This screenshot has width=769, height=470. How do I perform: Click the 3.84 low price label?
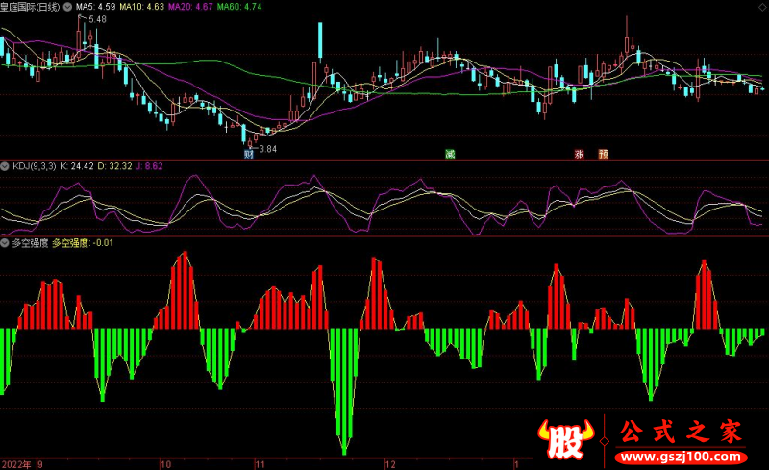(268, 149)
